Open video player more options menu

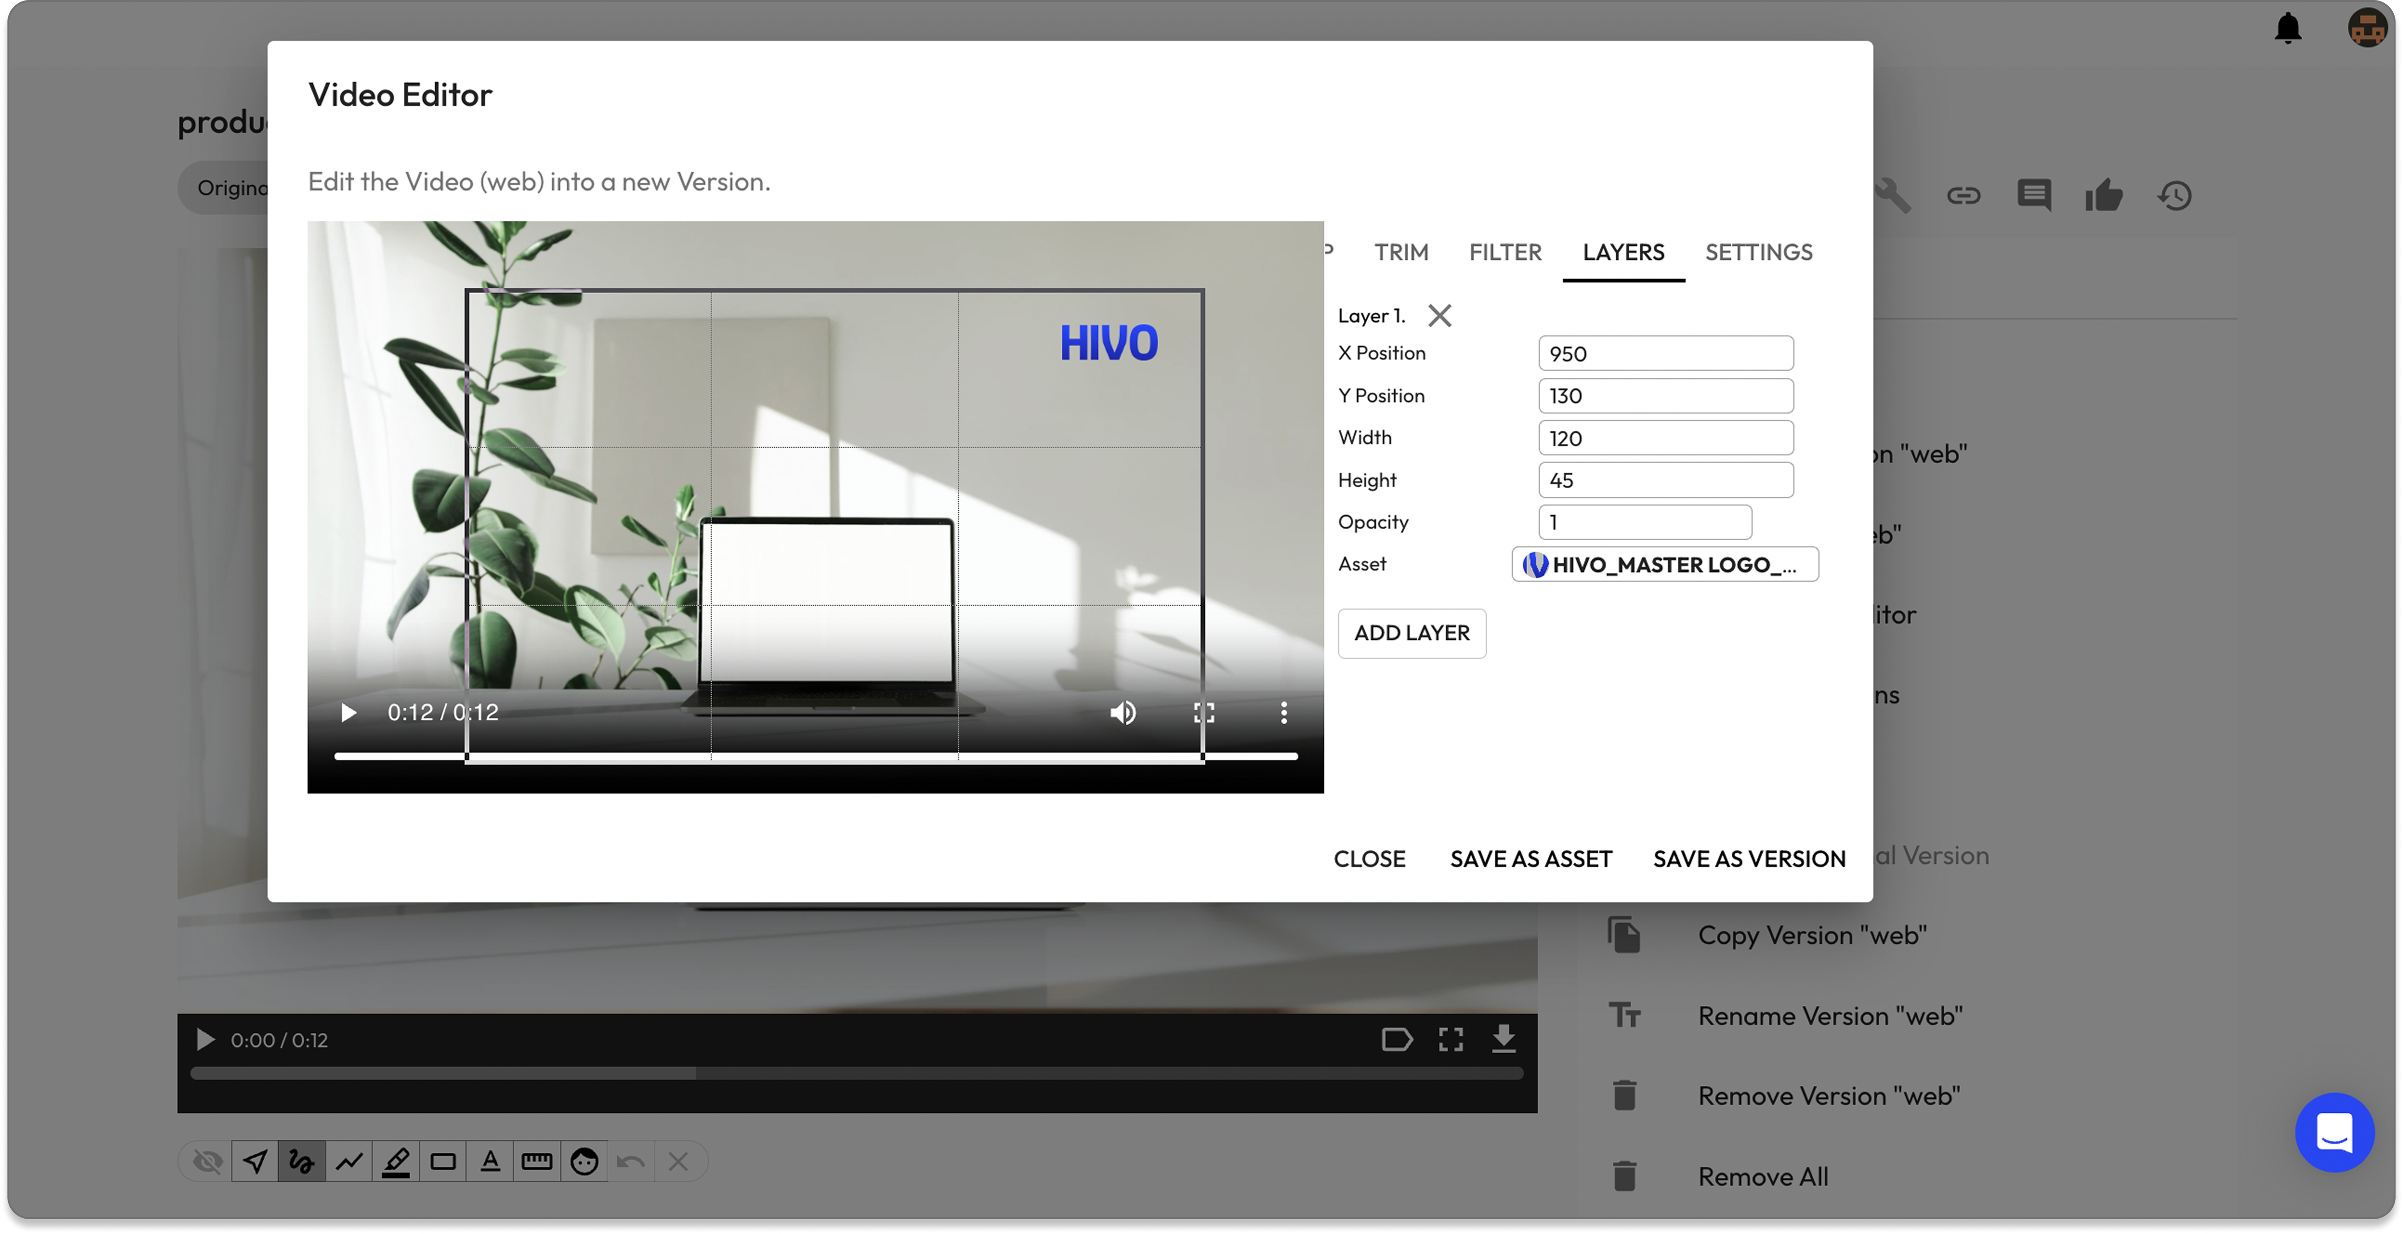click(1284, 714)
